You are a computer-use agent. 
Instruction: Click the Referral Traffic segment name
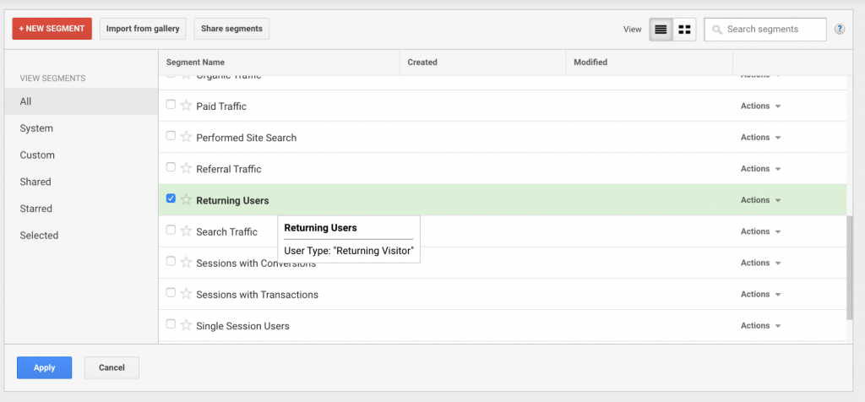tap(229, 169)
